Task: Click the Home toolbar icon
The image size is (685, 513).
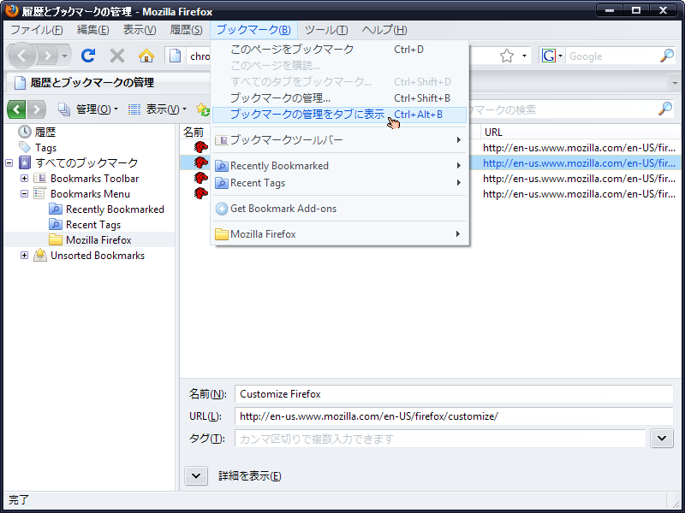Action: [146, 56]
